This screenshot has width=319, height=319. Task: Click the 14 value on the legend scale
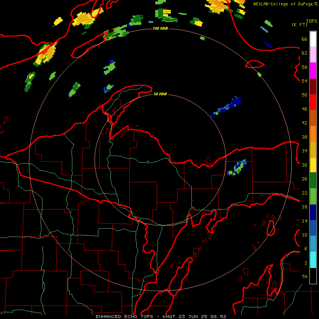pyautogui.click(x=304, y=221)
